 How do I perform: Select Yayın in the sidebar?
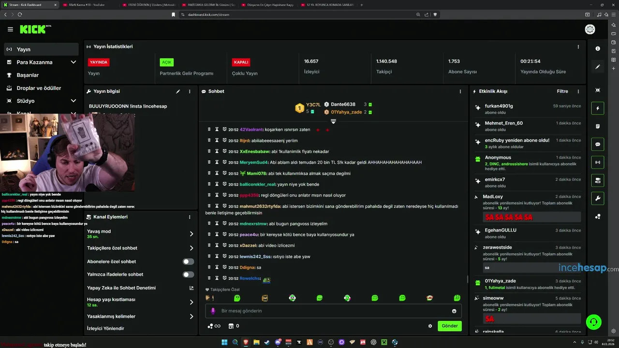42,49
